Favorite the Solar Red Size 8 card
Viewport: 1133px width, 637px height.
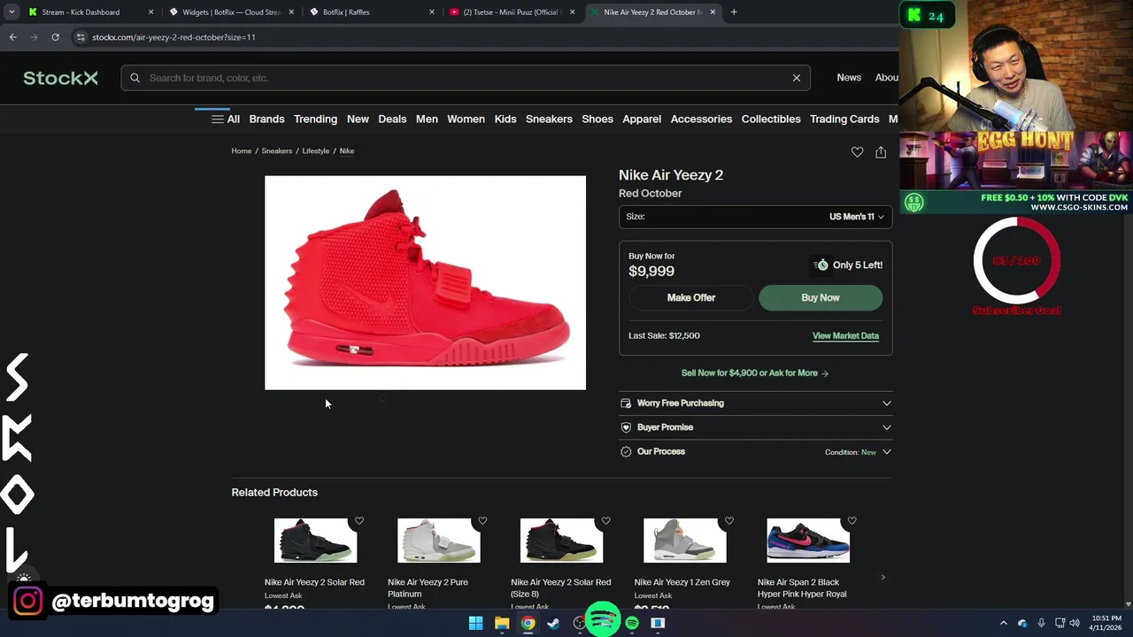pyautogui.click(x=605, y=521)
